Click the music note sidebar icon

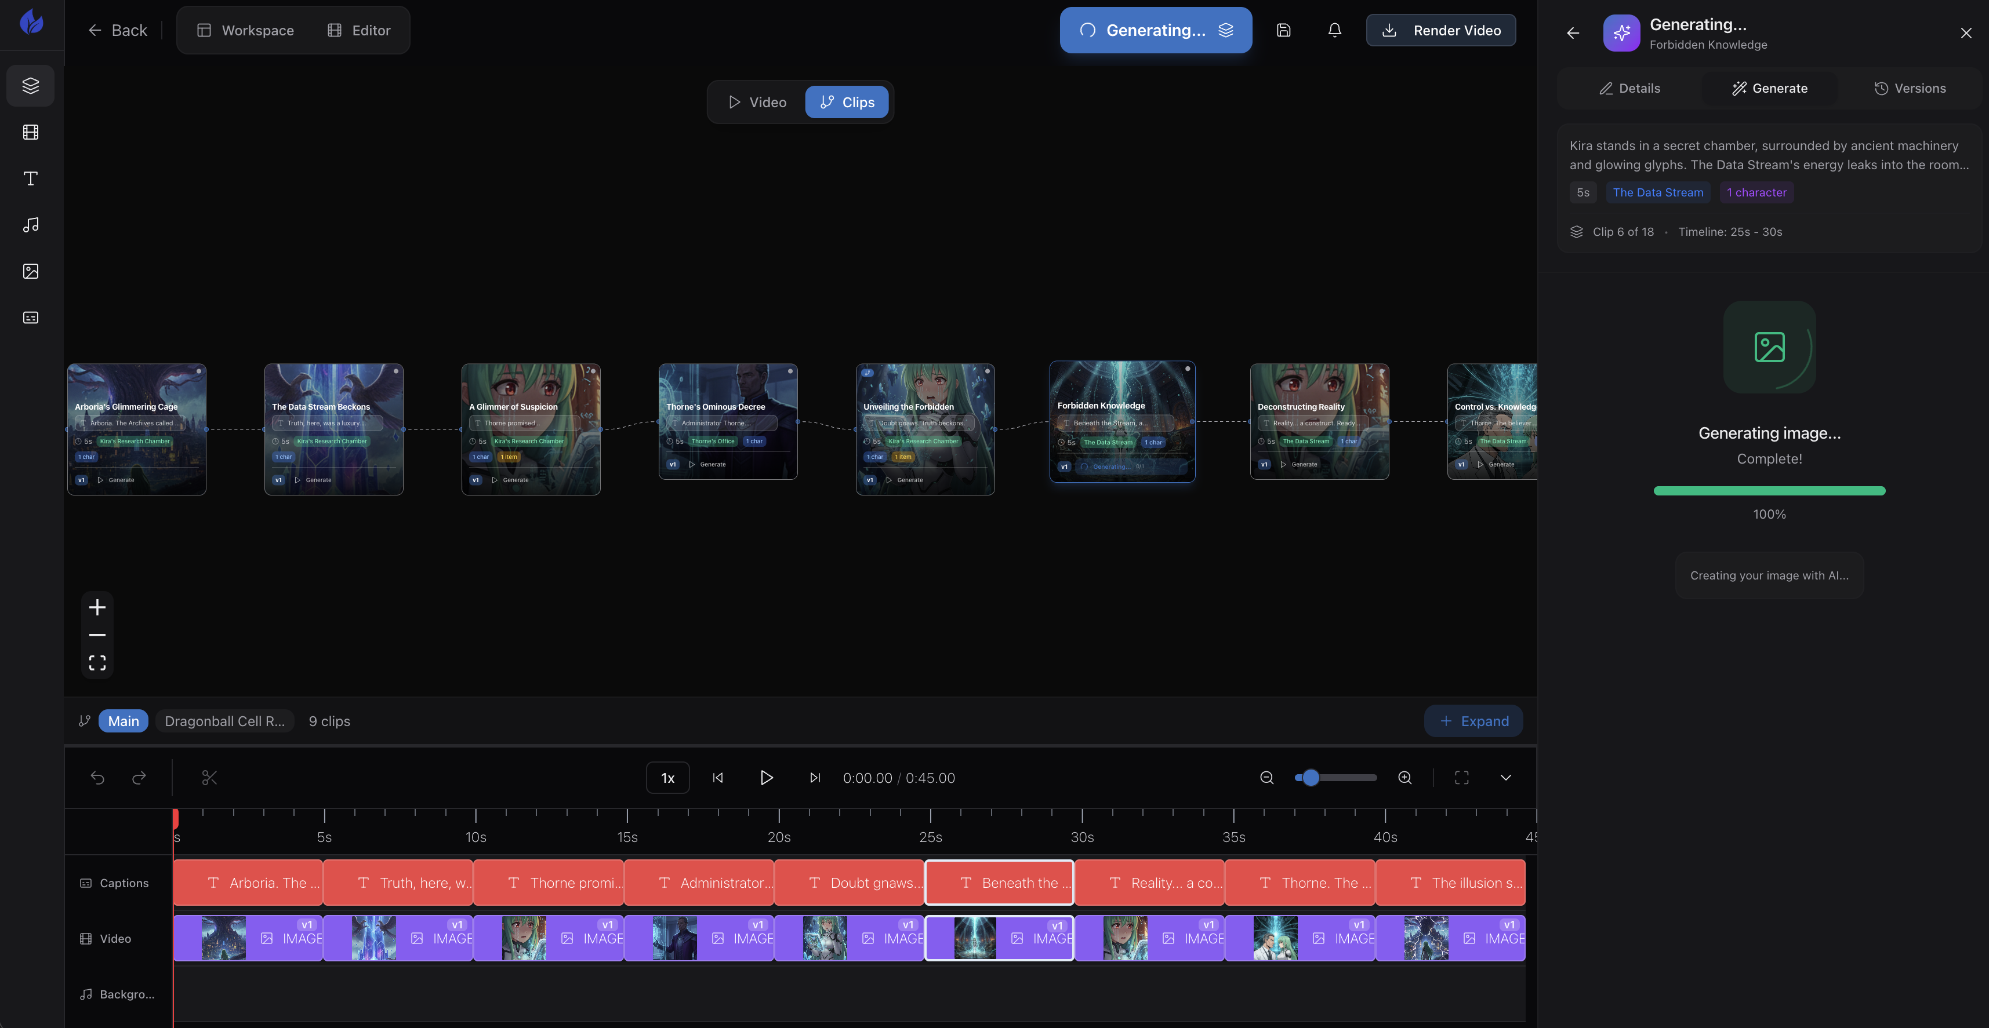[x=30, y=225]
